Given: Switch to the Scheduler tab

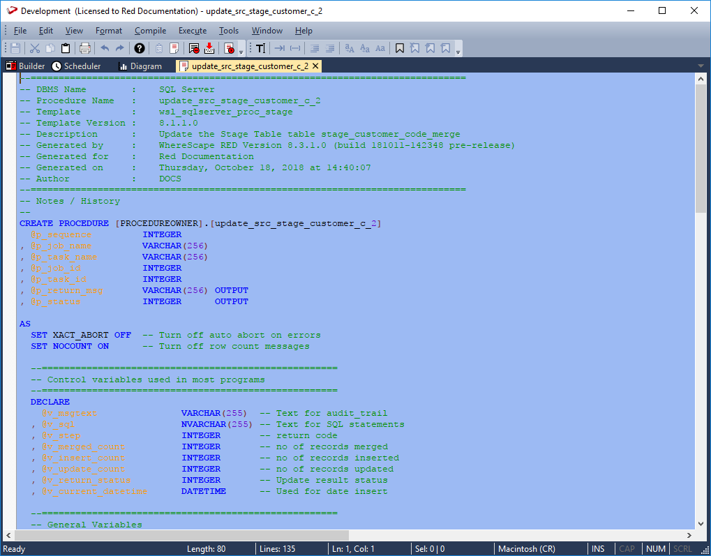Looking at the screenshot, I should tap(76, 66).
